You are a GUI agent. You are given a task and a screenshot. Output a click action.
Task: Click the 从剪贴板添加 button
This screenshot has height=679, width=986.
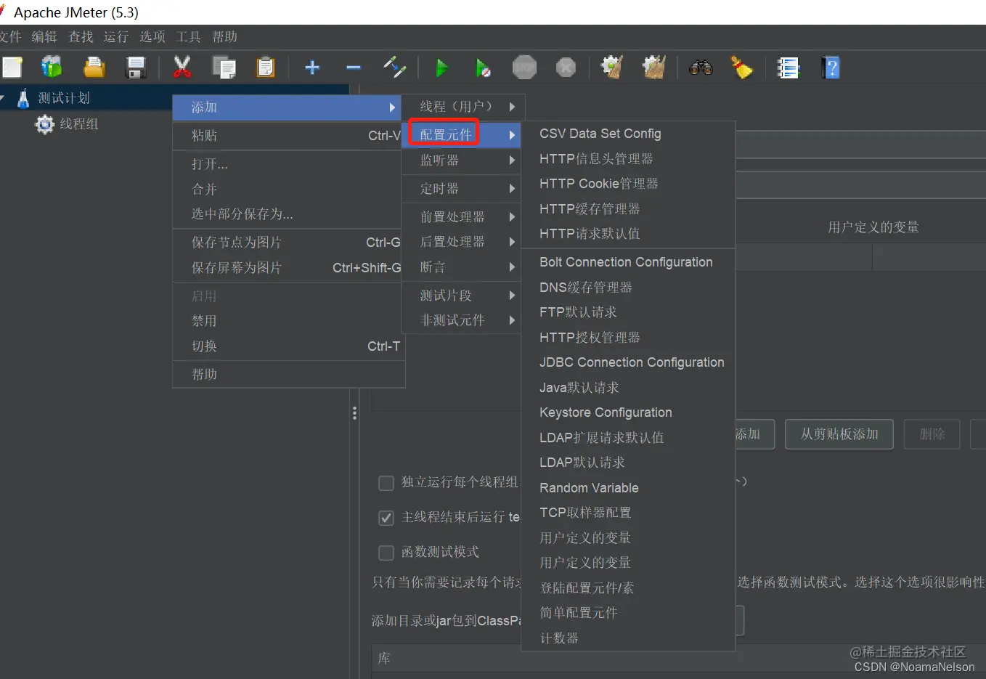click(839, 434)
